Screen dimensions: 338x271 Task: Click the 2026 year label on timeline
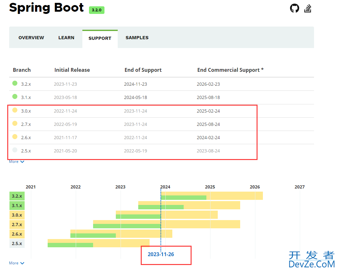tap(255, 187)
